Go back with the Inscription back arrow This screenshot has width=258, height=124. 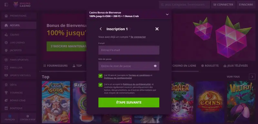point(101,29)
